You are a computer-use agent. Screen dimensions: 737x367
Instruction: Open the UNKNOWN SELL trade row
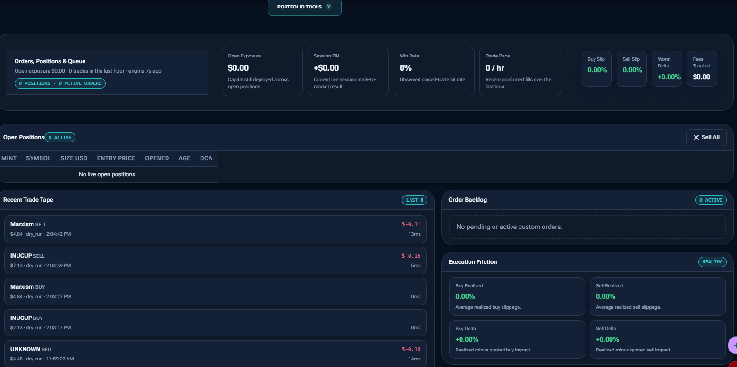pyautogui.click(x=215, y=353)
